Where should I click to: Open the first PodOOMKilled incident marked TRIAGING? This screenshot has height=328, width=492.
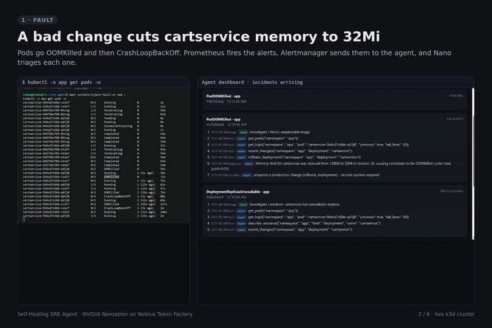[x=335, y=99]
